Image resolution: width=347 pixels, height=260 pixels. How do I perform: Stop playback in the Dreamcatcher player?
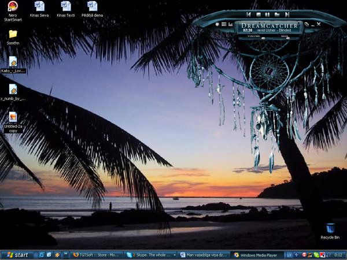click(258, 14)
